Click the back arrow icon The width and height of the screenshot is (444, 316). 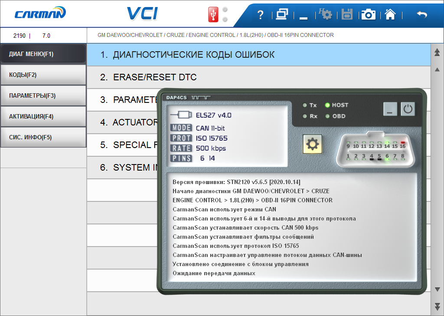pos(422,14)
